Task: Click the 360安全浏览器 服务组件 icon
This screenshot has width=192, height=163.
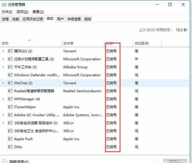Action: point(10,123)
